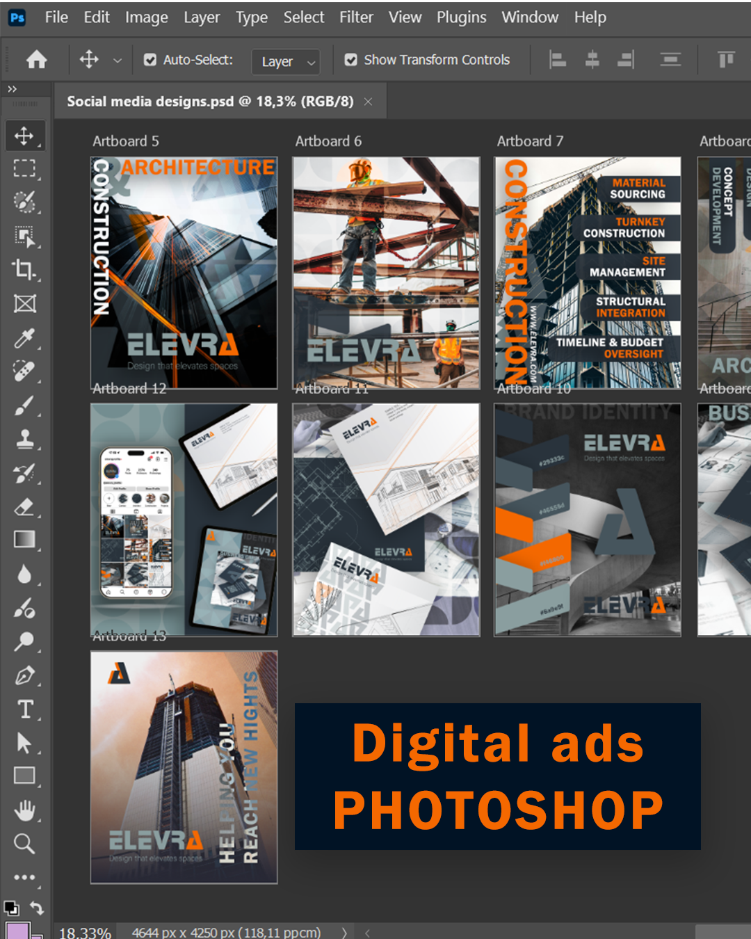The width and height of the screenshot is (751, 939).
Task: Select the Dodge tool
Action: [x=25, y=641]
